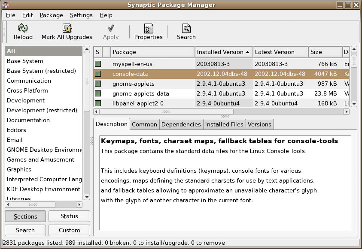Select the Graphics section

[44, 170]
